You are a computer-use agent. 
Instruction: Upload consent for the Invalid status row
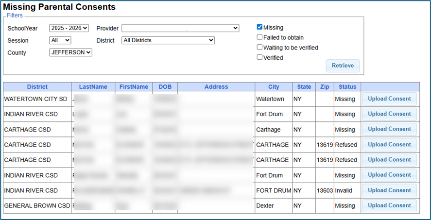(389, 190)
